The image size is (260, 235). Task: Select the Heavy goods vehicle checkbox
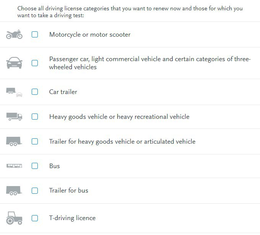pos(35,117)
